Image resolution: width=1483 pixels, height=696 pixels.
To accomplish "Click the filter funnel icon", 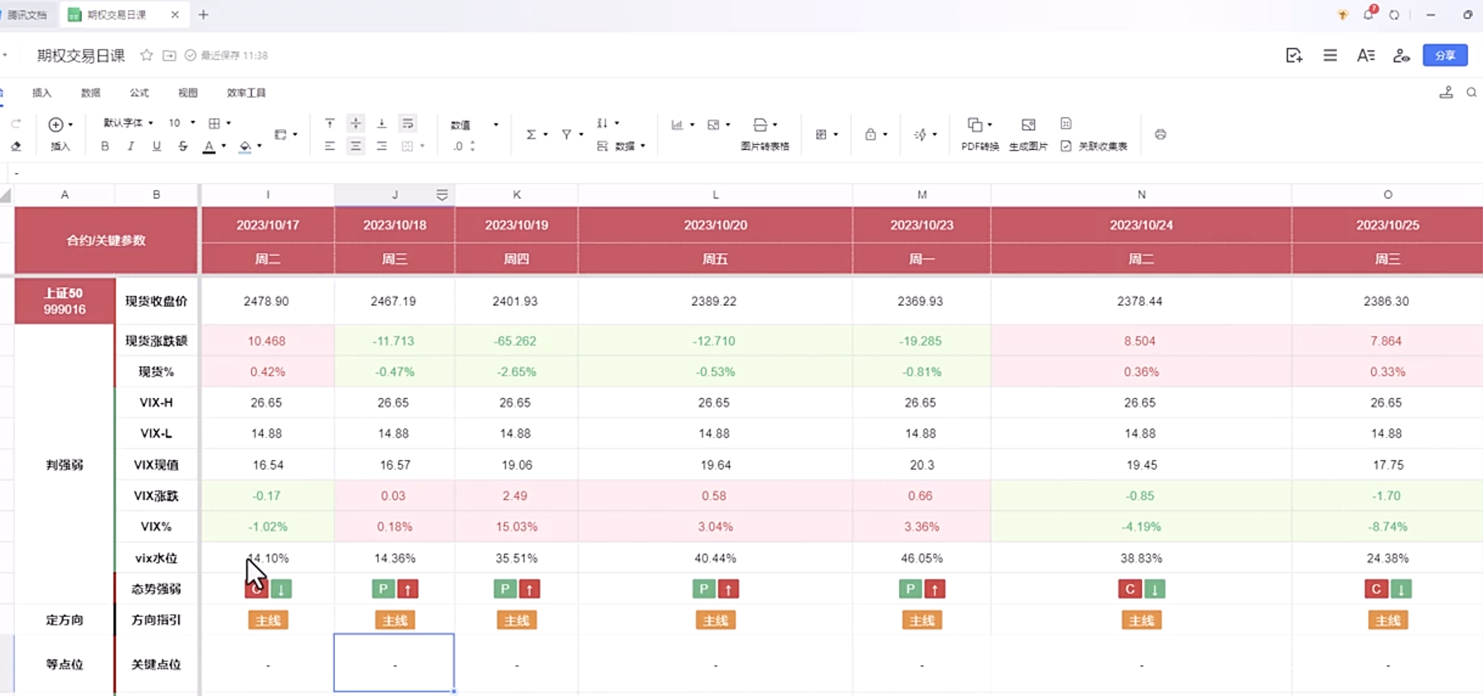I will pos(566,134).
